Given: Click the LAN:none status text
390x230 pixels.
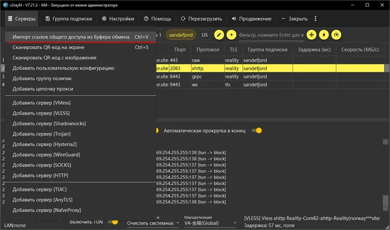Looking at the screenshot, I should (x=15, y=225).
